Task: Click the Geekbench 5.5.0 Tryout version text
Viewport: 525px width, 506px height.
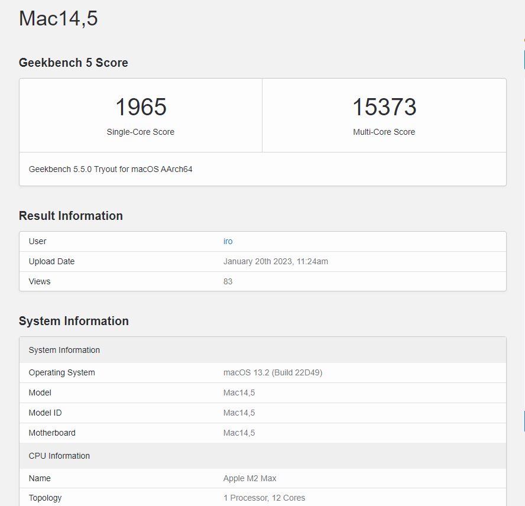Action: (111, 169)
